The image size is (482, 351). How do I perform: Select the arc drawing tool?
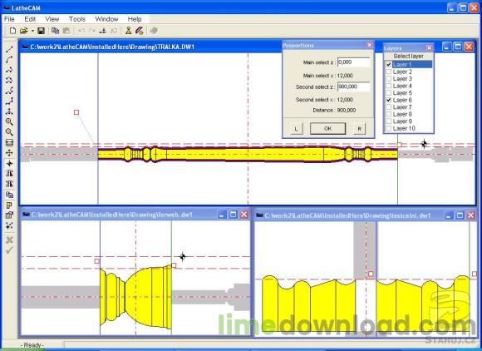(x=9, y=59)
